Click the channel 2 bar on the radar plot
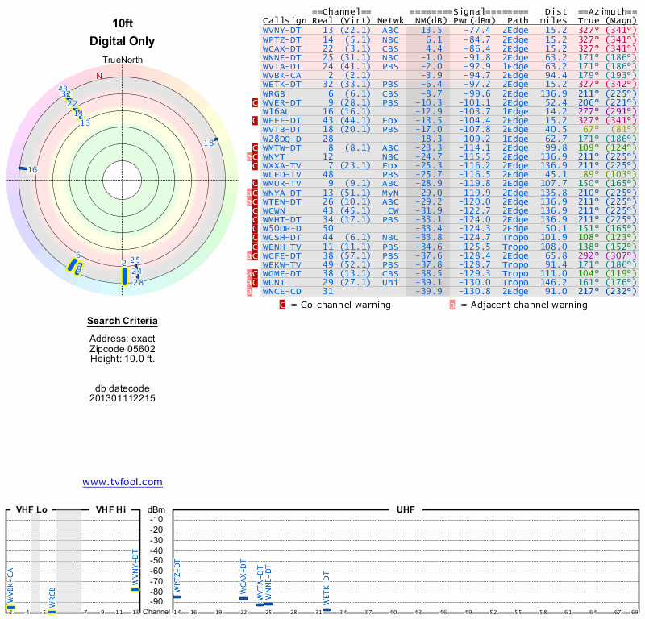This screenshot has height=619, width=645. (x=124, y=276)
